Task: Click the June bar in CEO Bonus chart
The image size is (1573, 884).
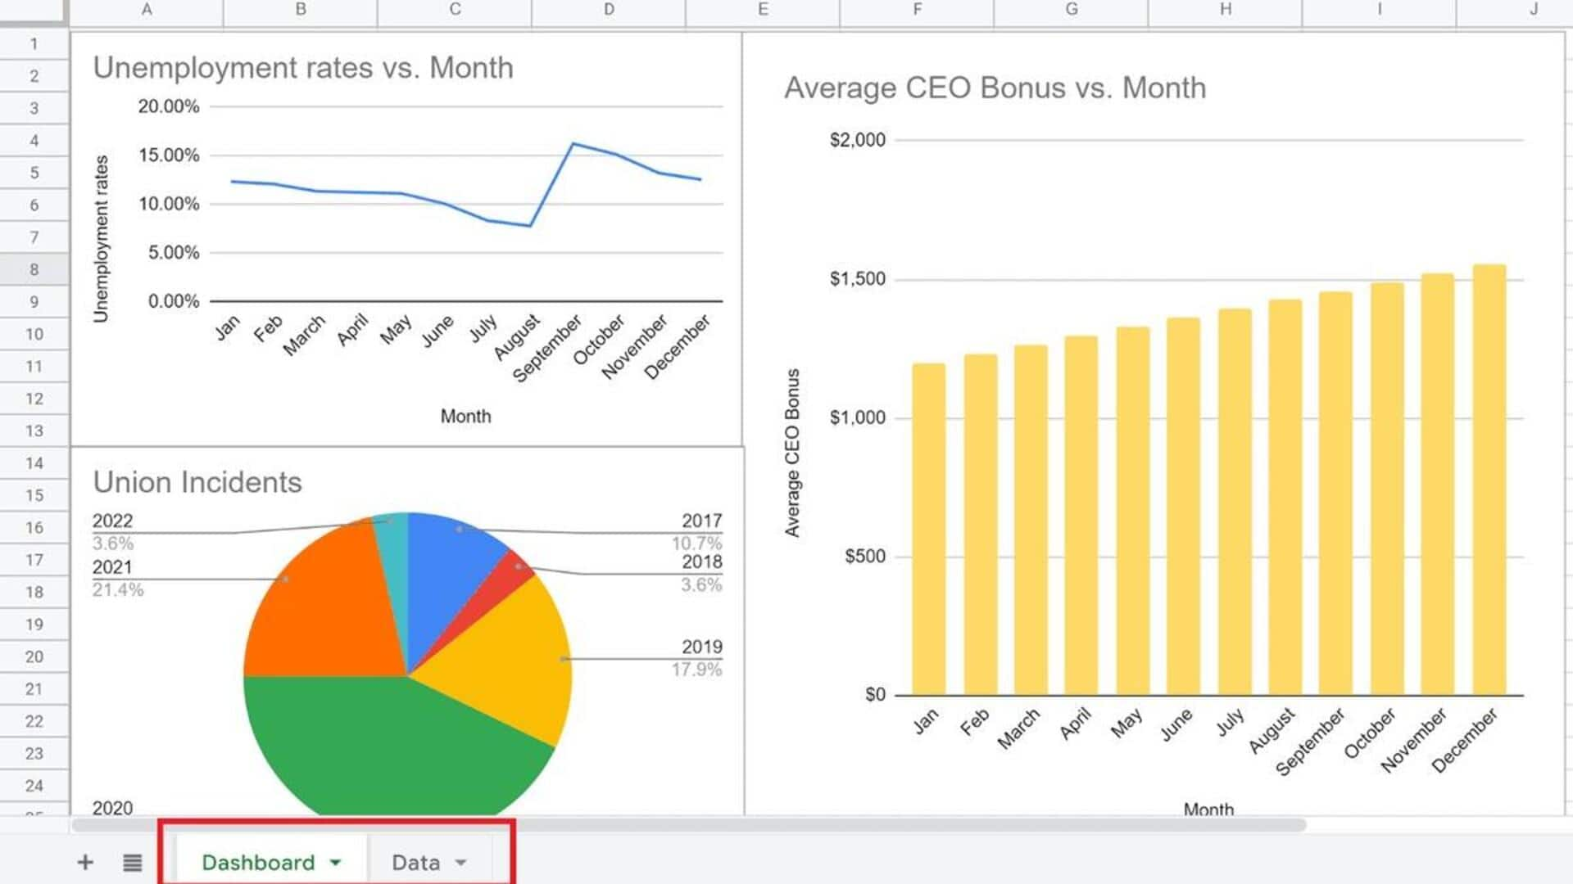Action: 1183,507
